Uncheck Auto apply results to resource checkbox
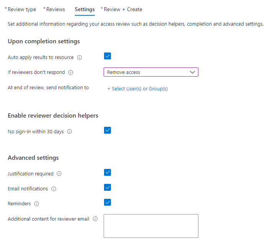 click(x=107, y=56)
